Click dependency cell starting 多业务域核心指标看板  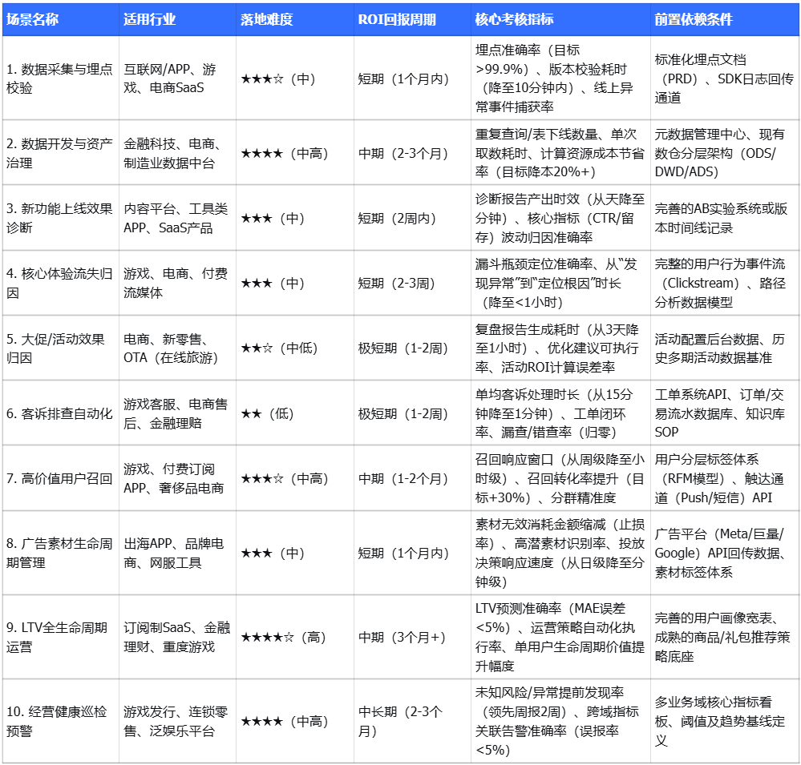[x=725, y=721]
